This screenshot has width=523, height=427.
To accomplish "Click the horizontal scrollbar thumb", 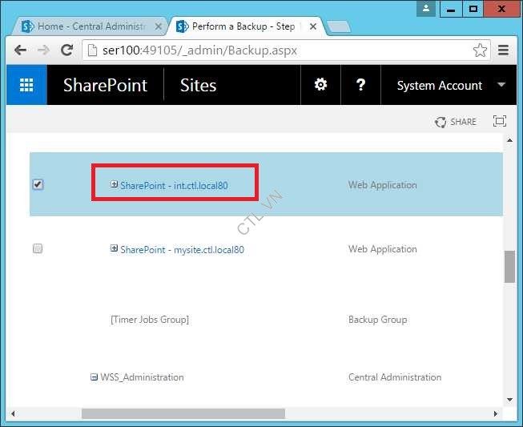I will point(183,413).
